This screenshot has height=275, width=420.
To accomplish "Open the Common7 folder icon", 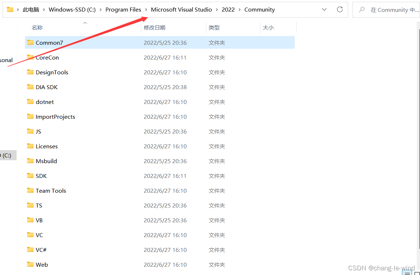I will coord(30,42).
